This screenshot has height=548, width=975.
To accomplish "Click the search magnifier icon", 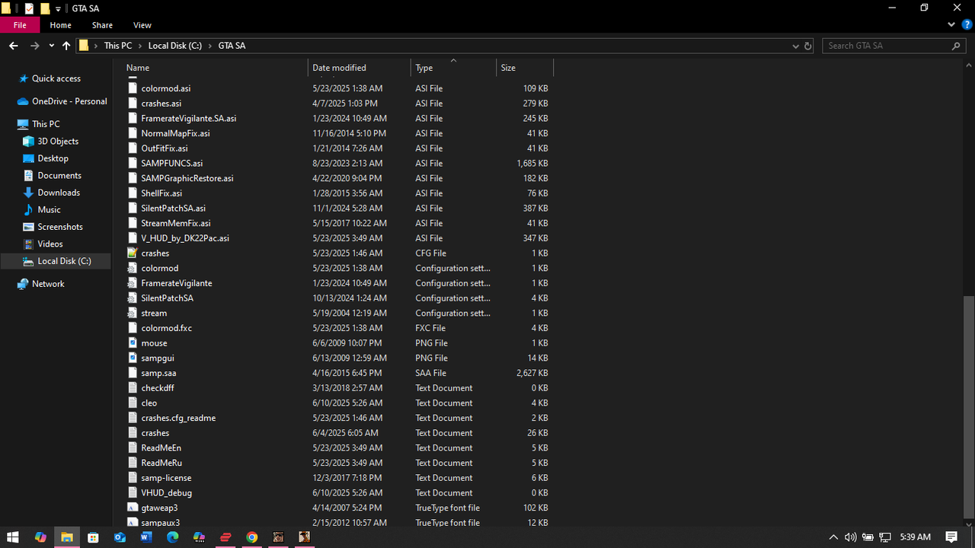I will point(957,46).
